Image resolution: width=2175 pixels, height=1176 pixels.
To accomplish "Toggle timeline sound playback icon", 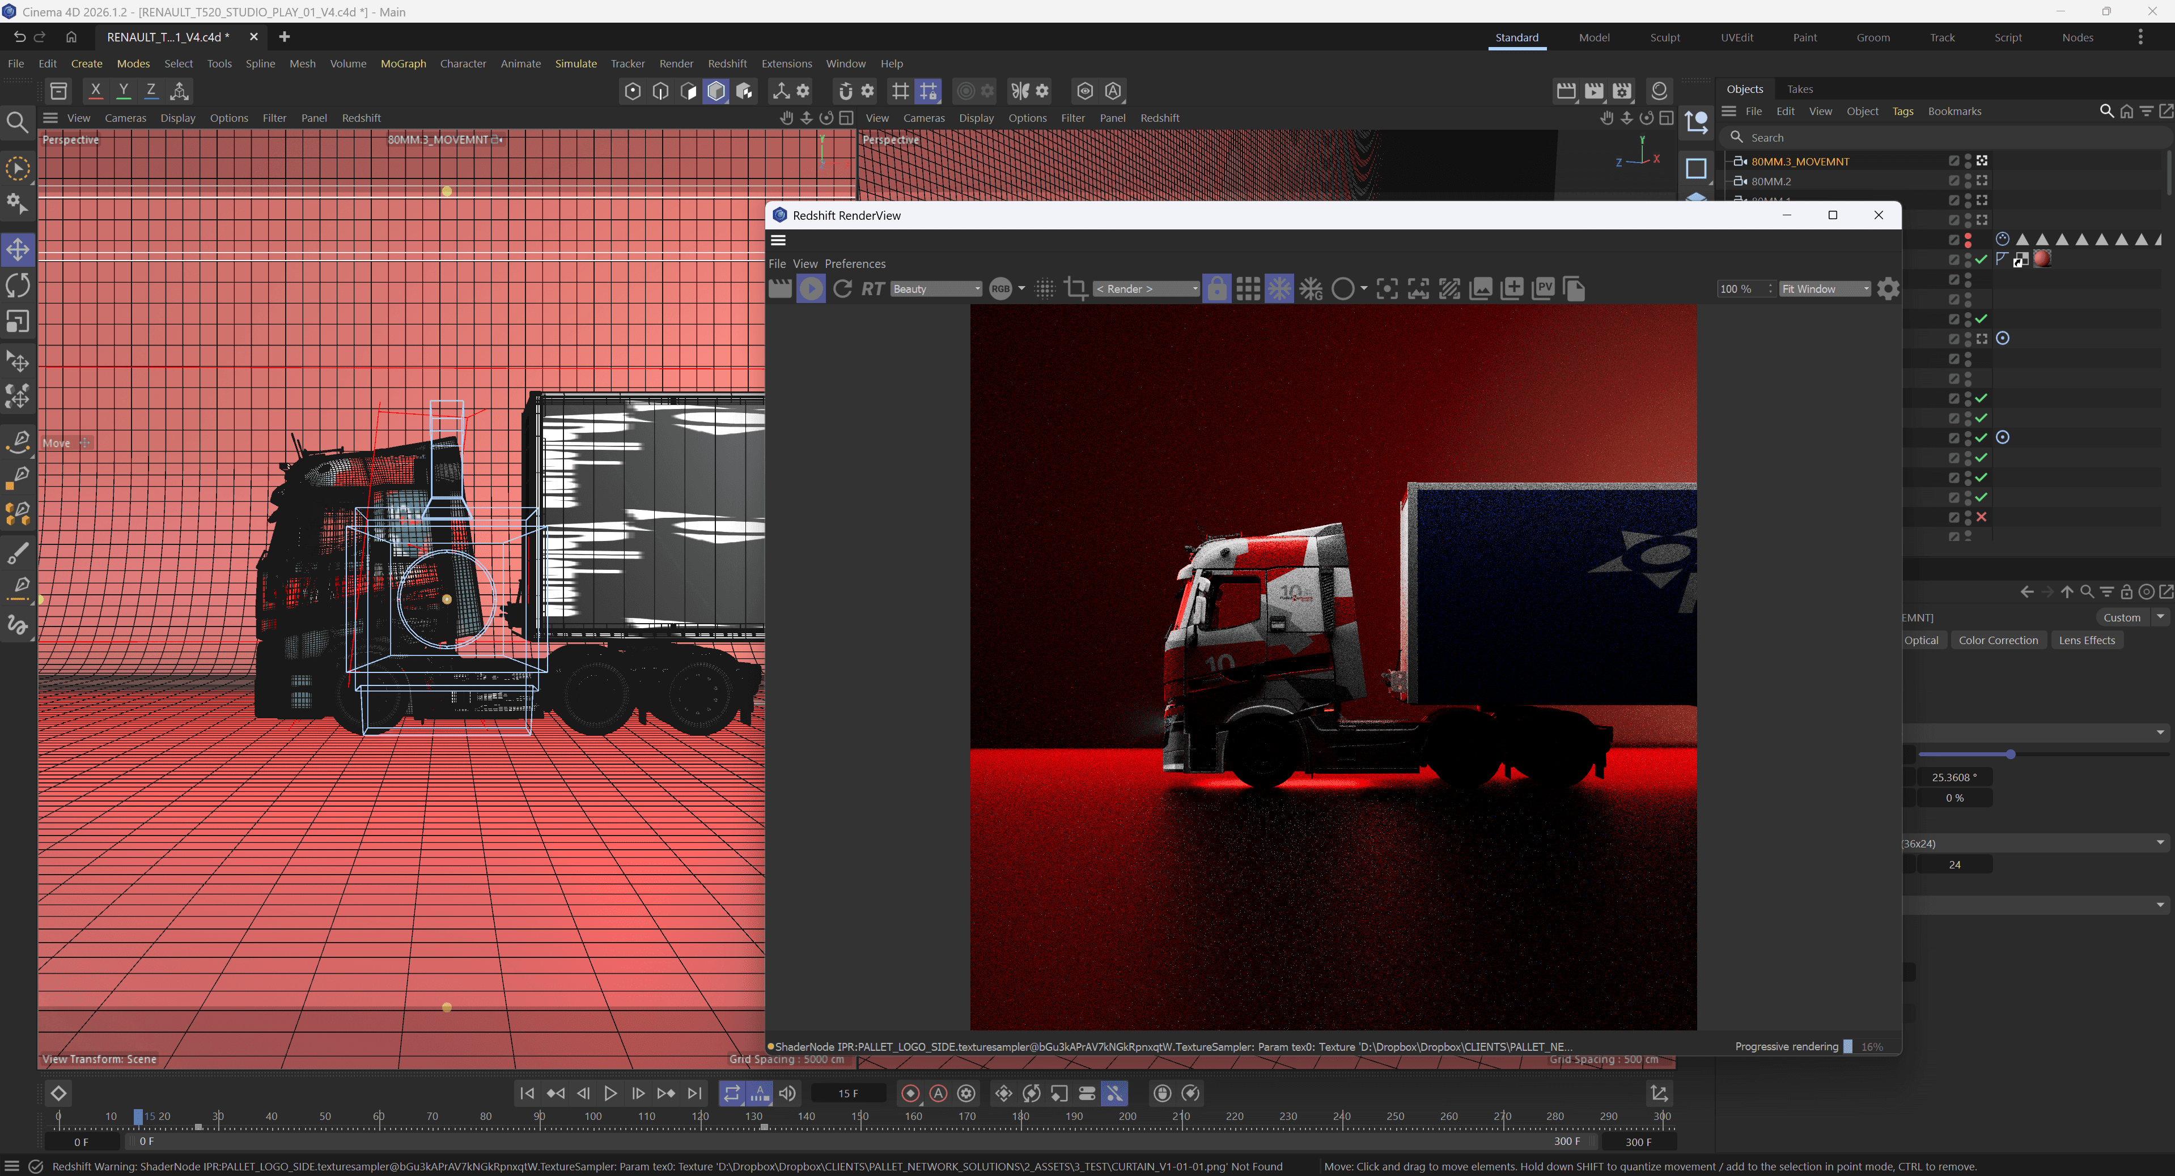I will pos(787,1093).
